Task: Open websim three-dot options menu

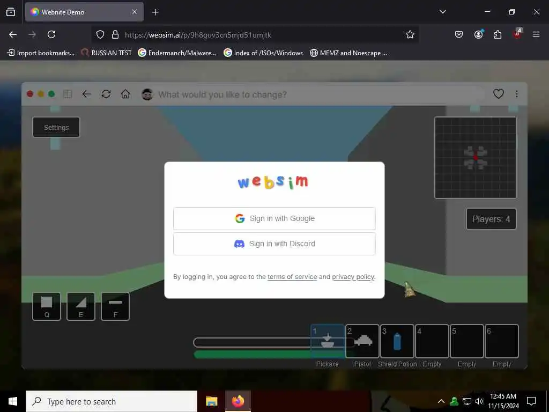Action: 517,94
